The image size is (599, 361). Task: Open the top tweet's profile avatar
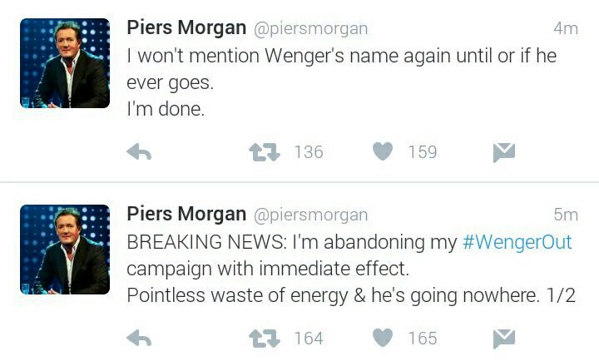pos(65,63)
